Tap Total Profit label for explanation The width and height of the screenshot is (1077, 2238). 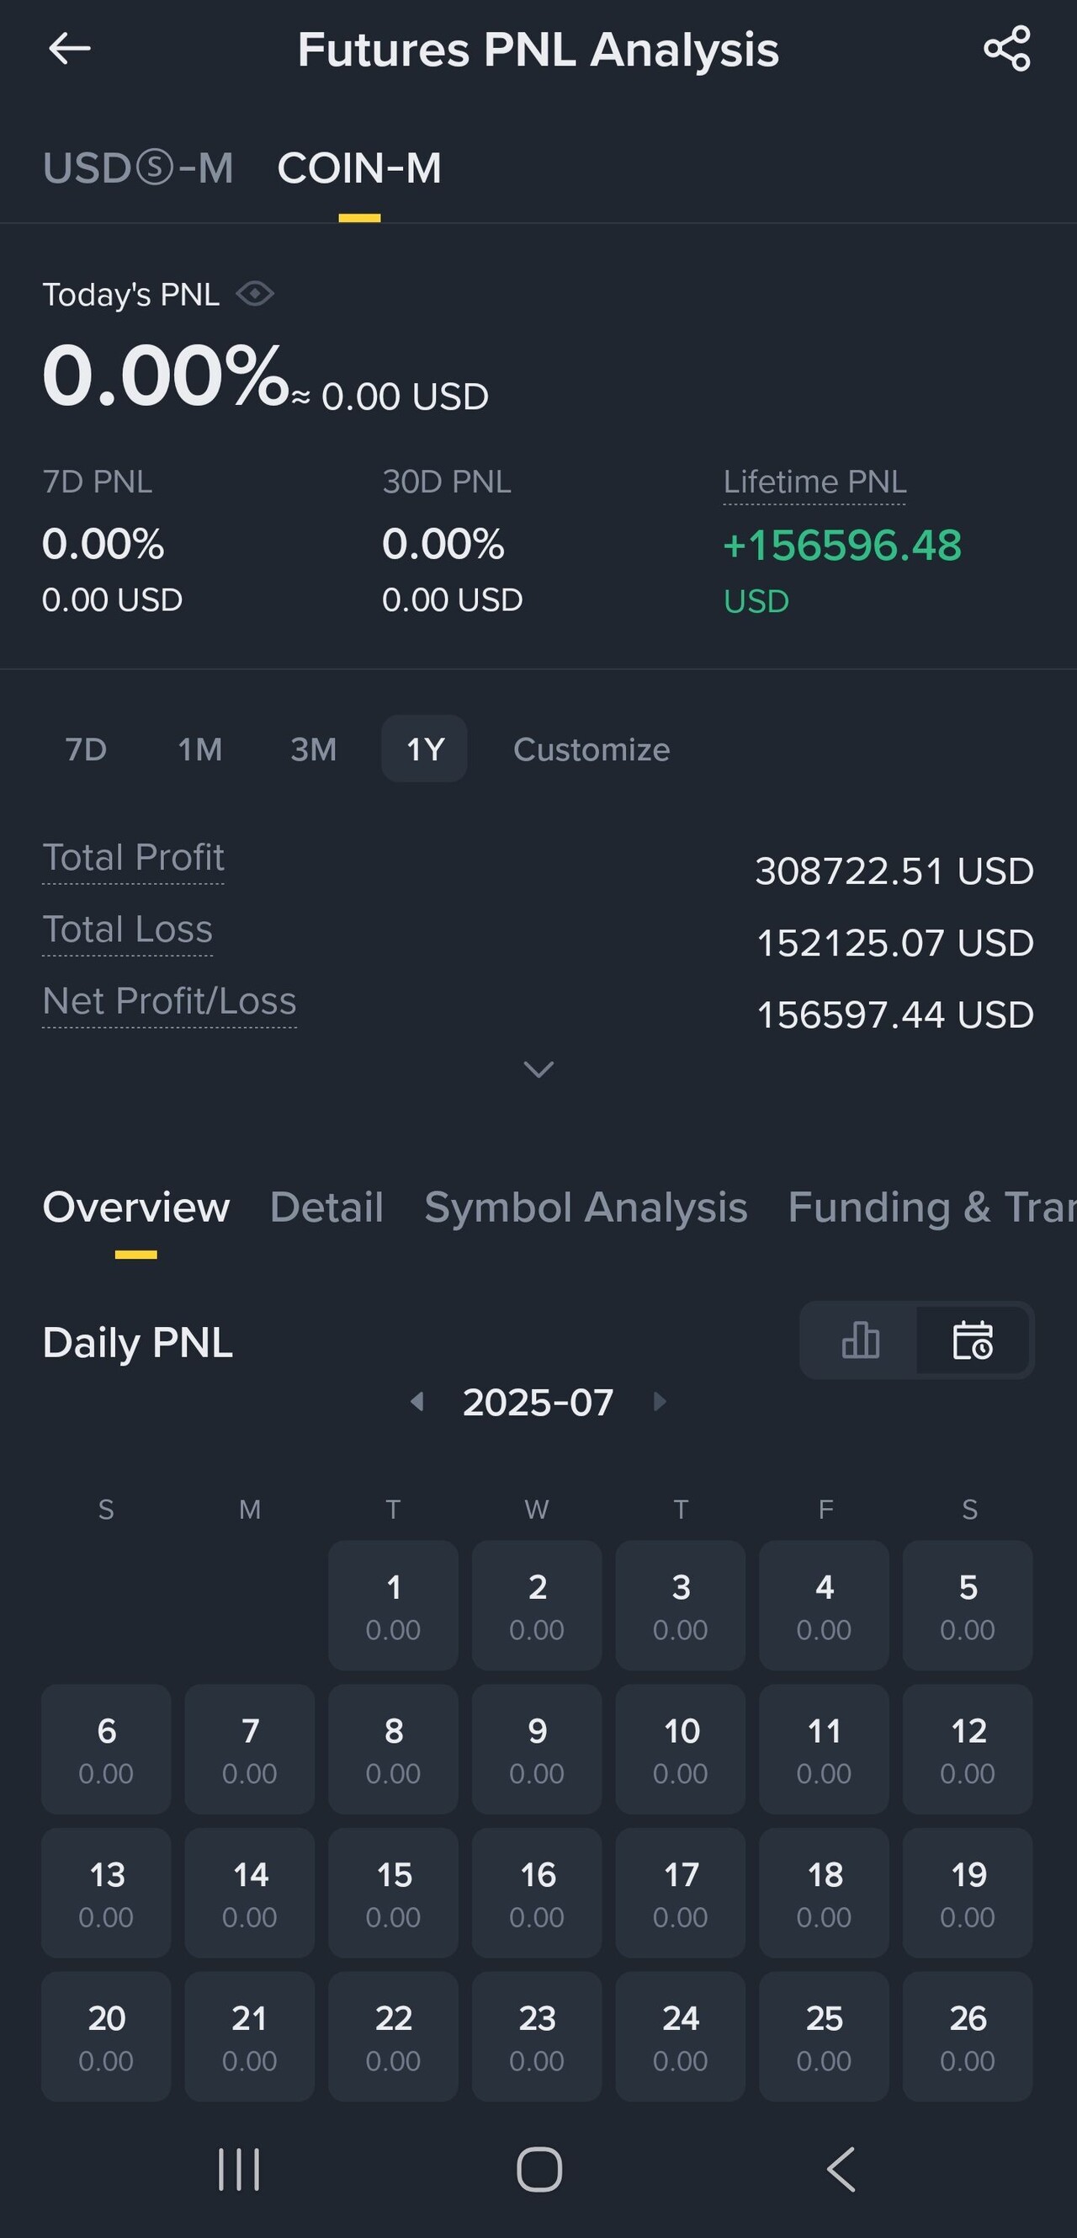pyautogui.click(x=134, y=857)
